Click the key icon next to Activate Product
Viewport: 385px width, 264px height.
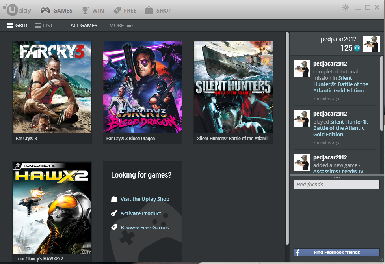tap(114, 213)
